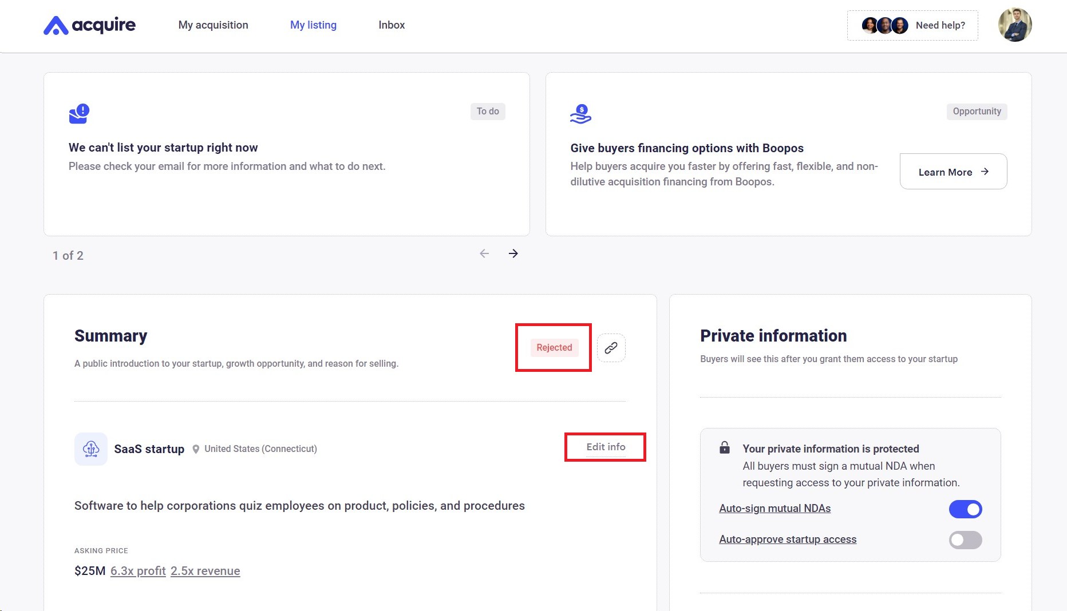Open the Inbox menu item

[x=392, y=25]
